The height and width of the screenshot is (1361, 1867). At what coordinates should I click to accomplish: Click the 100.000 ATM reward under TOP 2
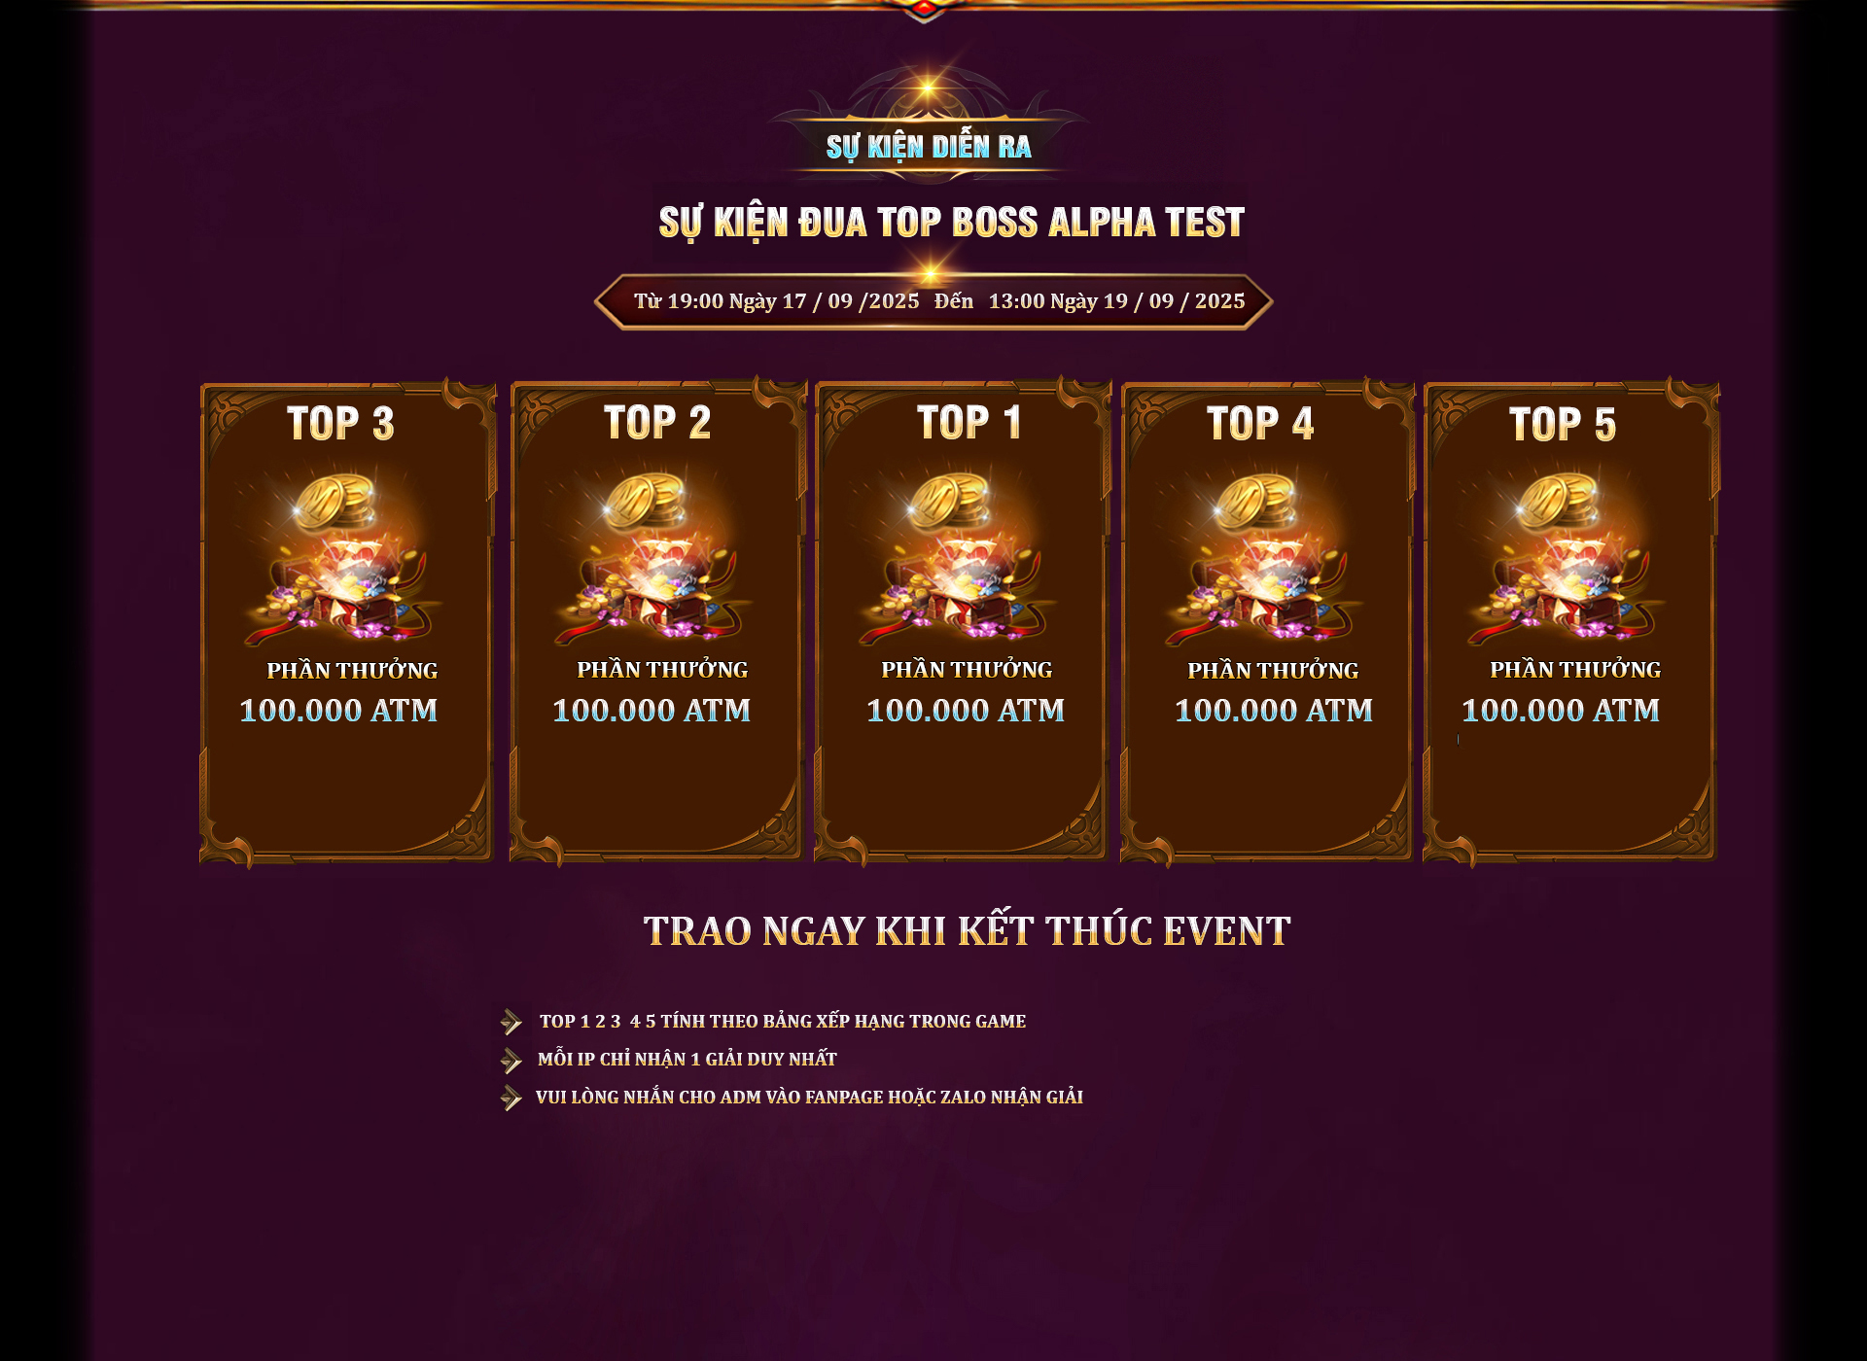coord(652,710)
